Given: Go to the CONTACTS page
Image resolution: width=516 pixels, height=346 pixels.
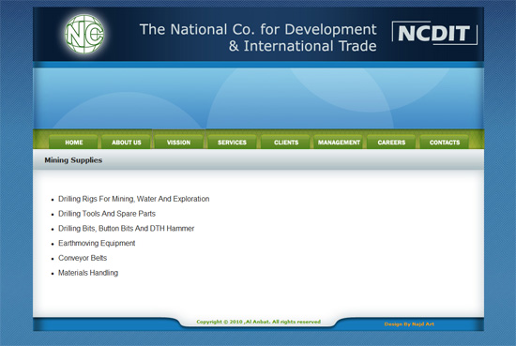Looking at the screenshot, I should coord(445,143).
